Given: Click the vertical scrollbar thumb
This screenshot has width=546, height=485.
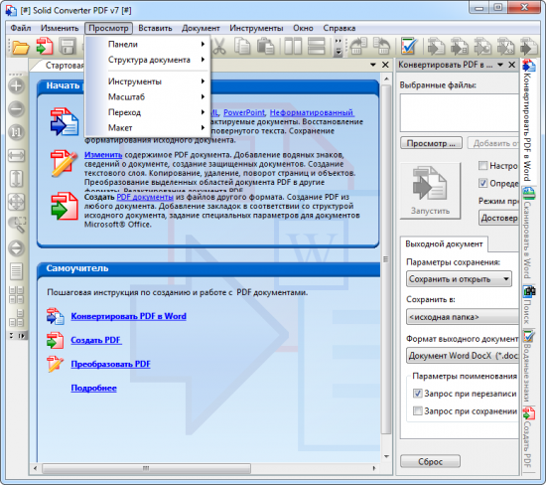Looking at the screenshot, I should (x=386, y=259).
